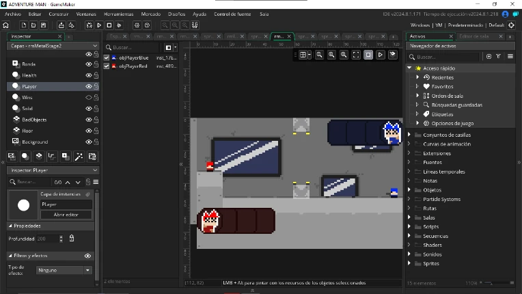522x294 pixels.
Task: Show the hidden Wins layer
Action: pos(89,98)
